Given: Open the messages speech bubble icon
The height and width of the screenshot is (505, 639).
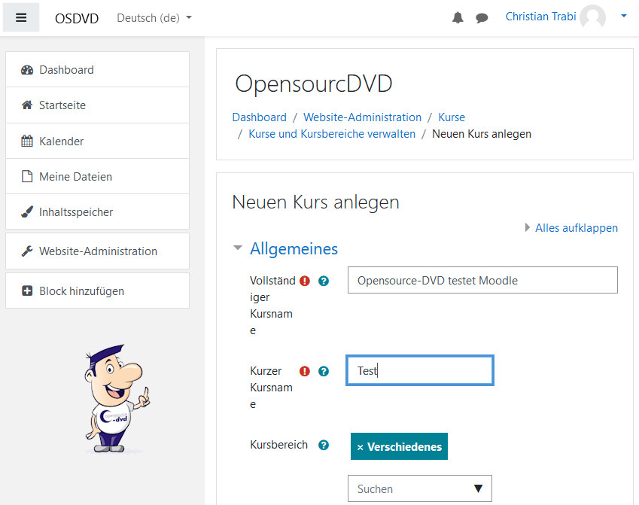Looking at the screenshot, I should pyautogui.click(x=482, y=17).
